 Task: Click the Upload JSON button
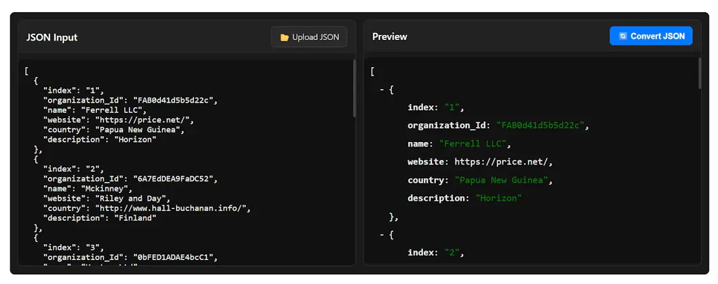click(x=309, y=37)
